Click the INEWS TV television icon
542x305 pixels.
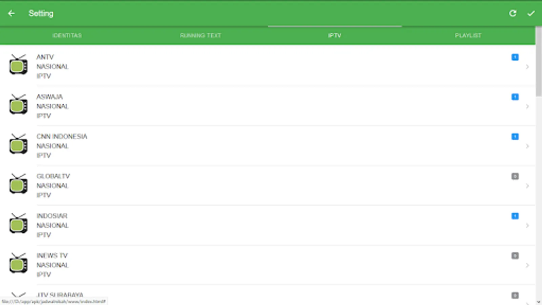18,263
